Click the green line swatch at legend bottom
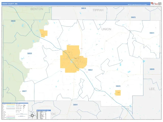This screenshot has height=122, width=163. pos(11,118)
